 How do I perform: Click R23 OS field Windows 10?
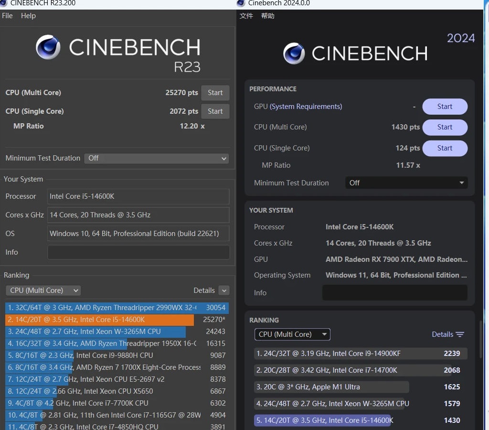pos(138,234)
